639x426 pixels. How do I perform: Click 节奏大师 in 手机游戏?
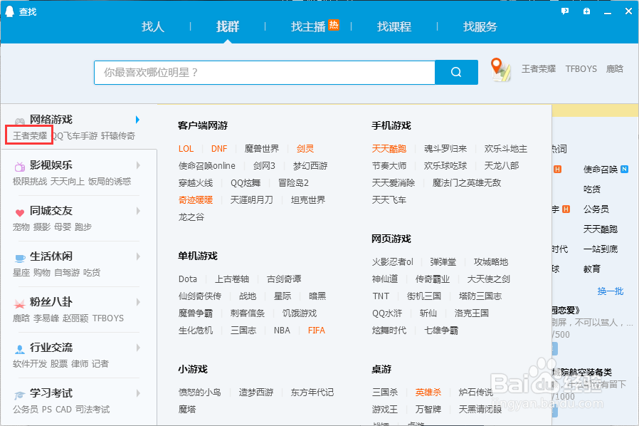[x=389, y=166]
